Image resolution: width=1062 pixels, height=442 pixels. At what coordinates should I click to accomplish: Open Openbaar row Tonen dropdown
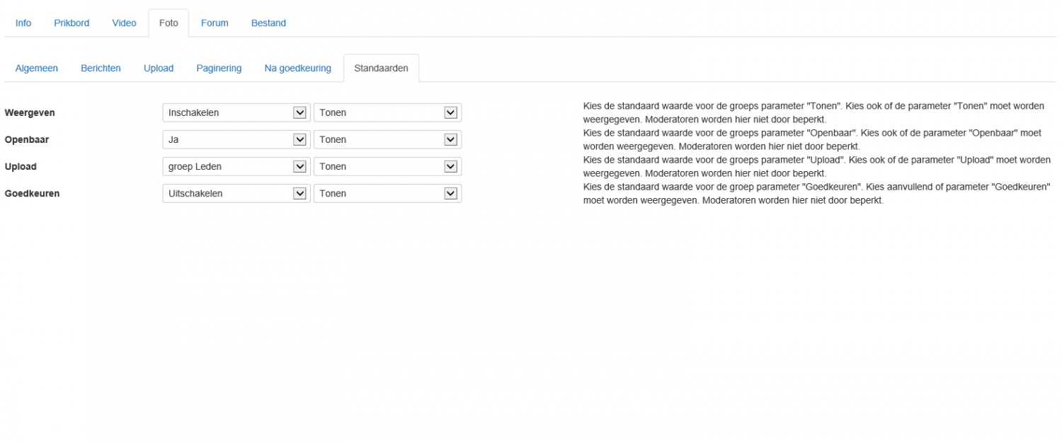pyautogui.click(x=387, y=139)
